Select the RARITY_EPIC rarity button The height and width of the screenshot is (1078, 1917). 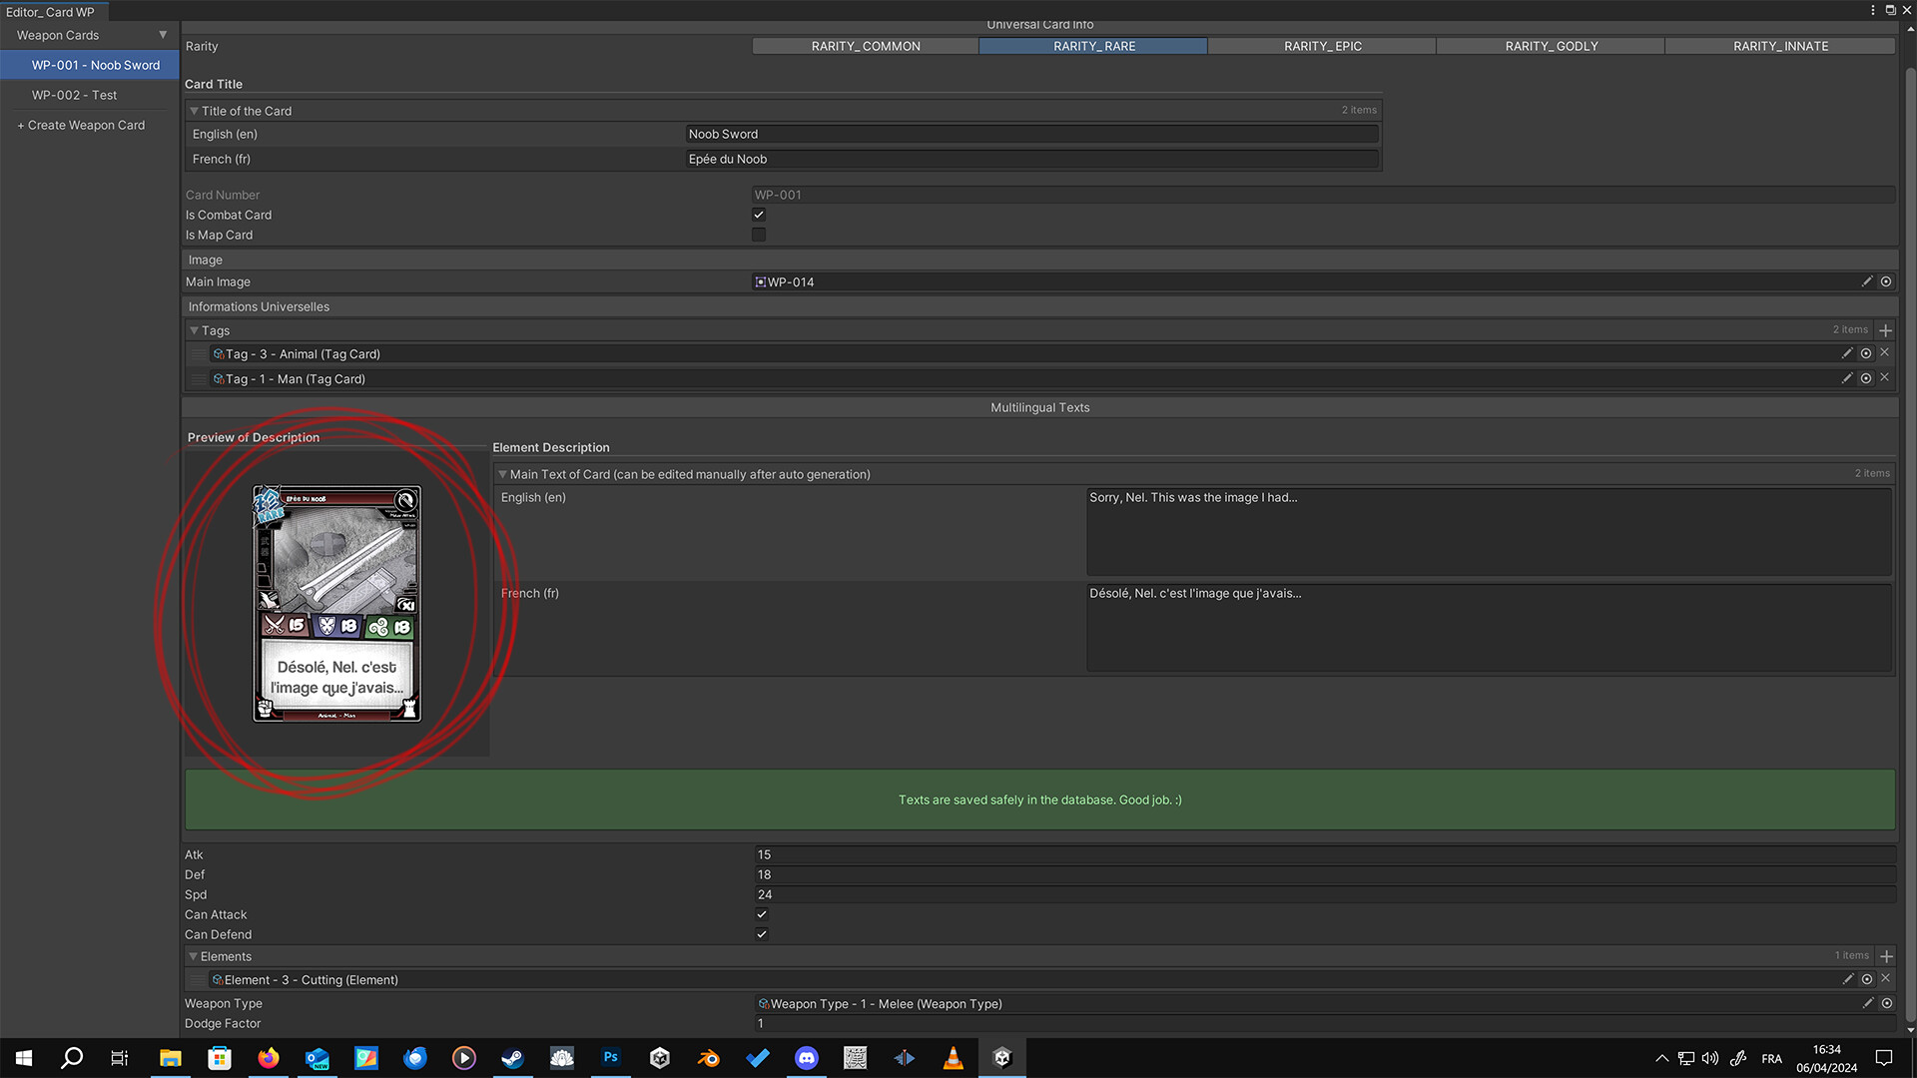coord(1322,46)
